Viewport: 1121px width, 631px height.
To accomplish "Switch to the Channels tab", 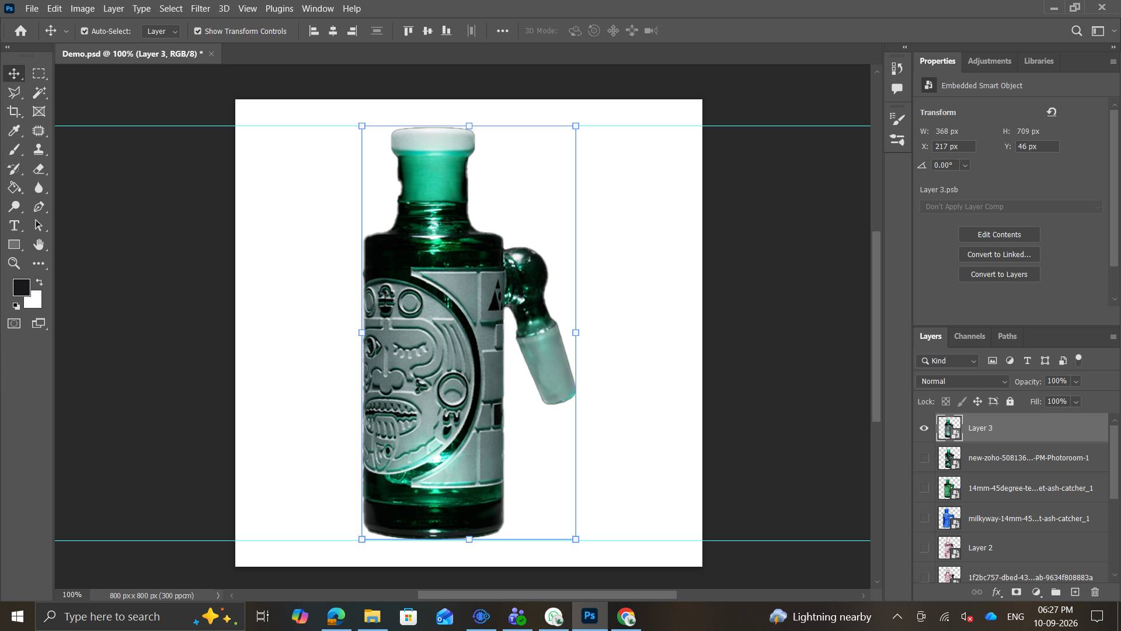I will click(969, 337).
